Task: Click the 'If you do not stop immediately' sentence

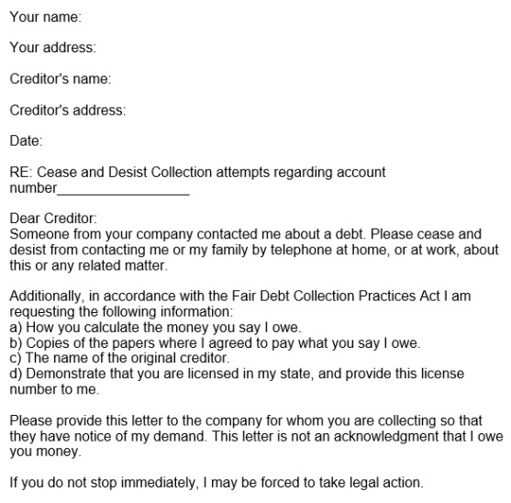Action: tap(217, 483)
